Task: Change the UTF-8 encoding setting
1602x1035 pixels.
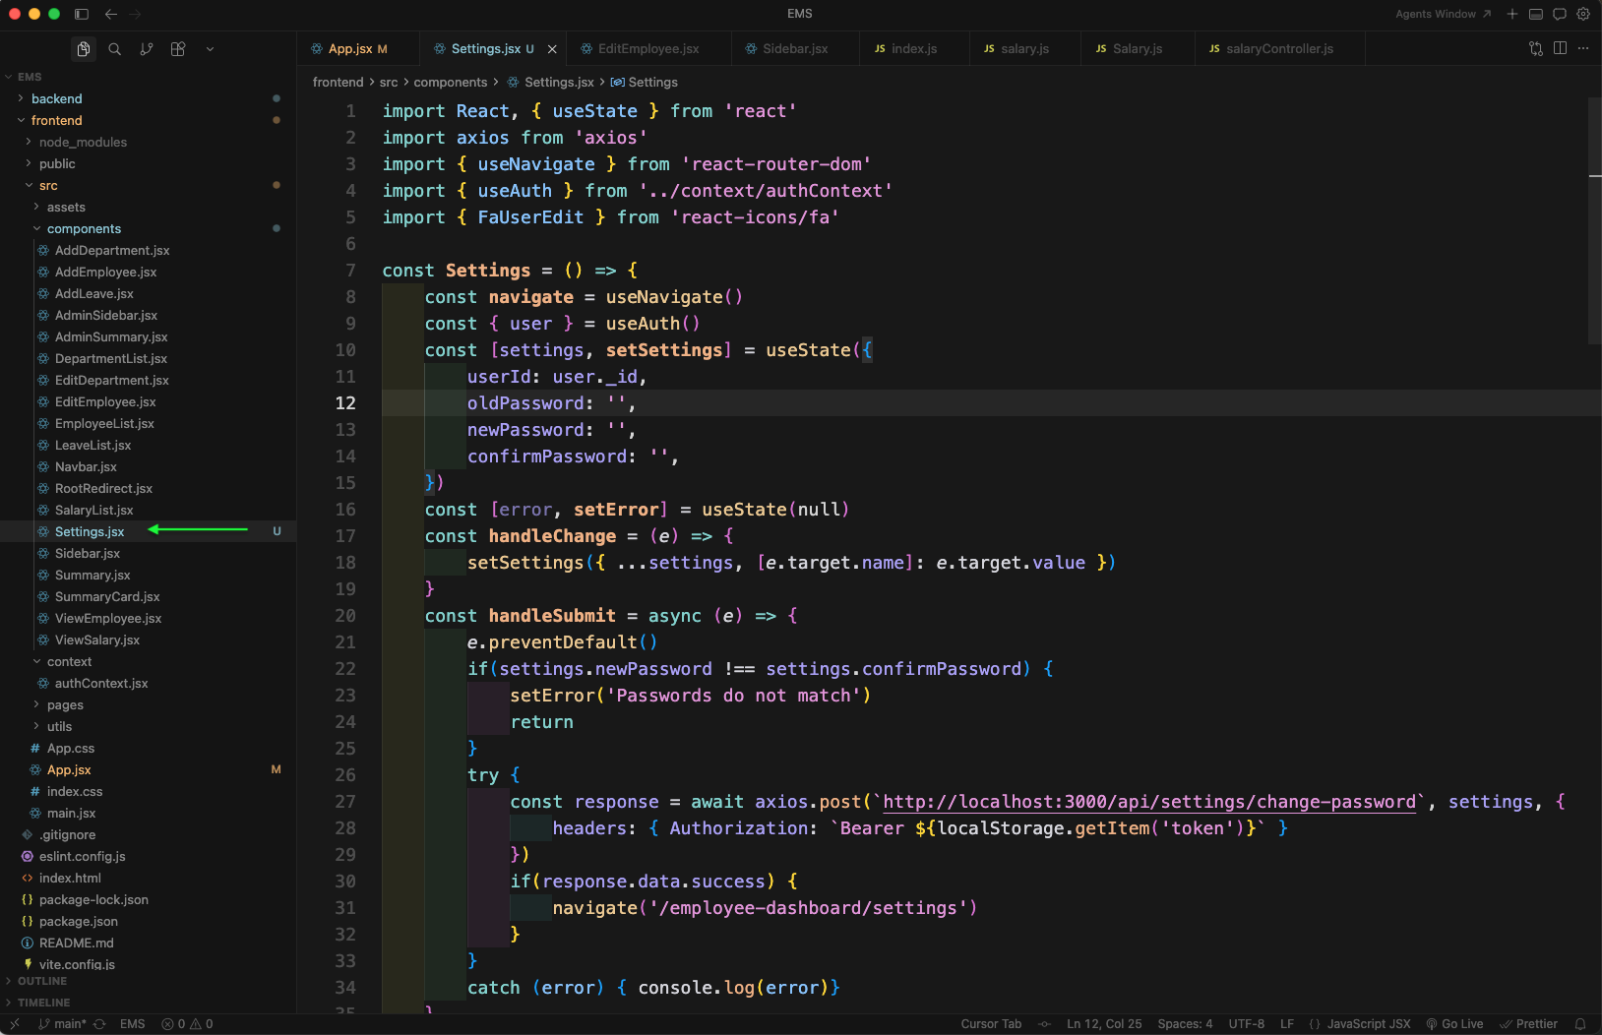Action: (1246, 1024)
